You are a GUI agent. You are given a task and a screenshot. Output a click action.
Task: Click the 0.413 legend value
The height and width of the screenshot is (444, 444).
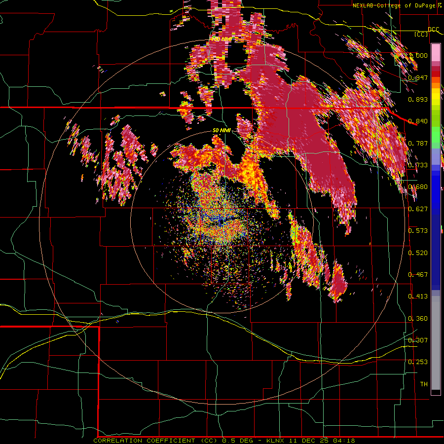[x=418, y=296]
